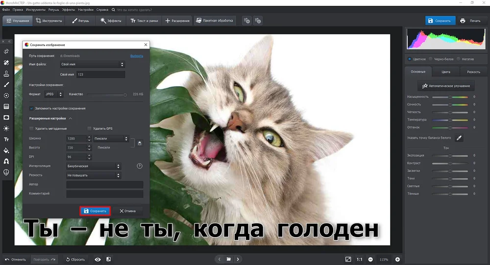
Task: Click 'Сохранить' button in the dialog
Action: (95, 211)
